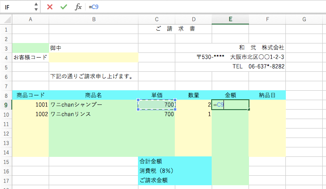Click the ワニchanシャンプー cell
This screenshot has height=189, width=326.
tap(94, 104)
